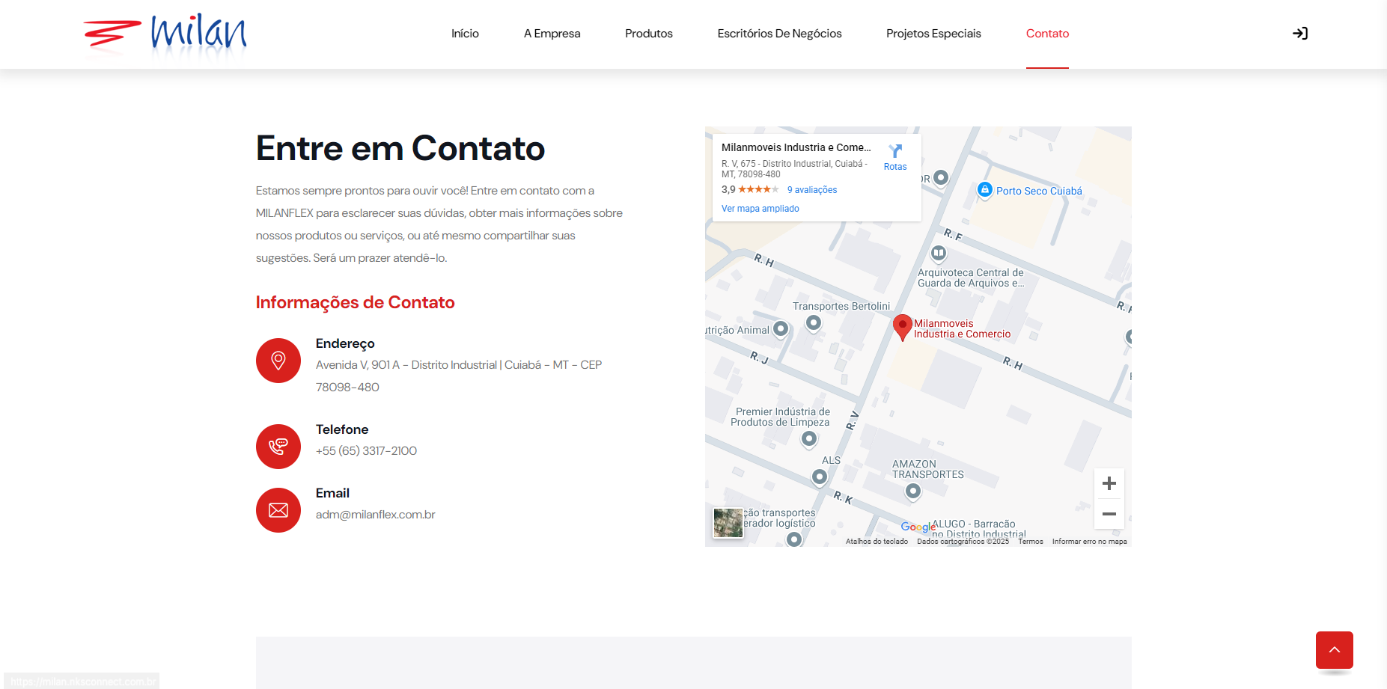Click the Informações de Contato heading
Screen dimensions: 1387x689
(x=356, y=302)
